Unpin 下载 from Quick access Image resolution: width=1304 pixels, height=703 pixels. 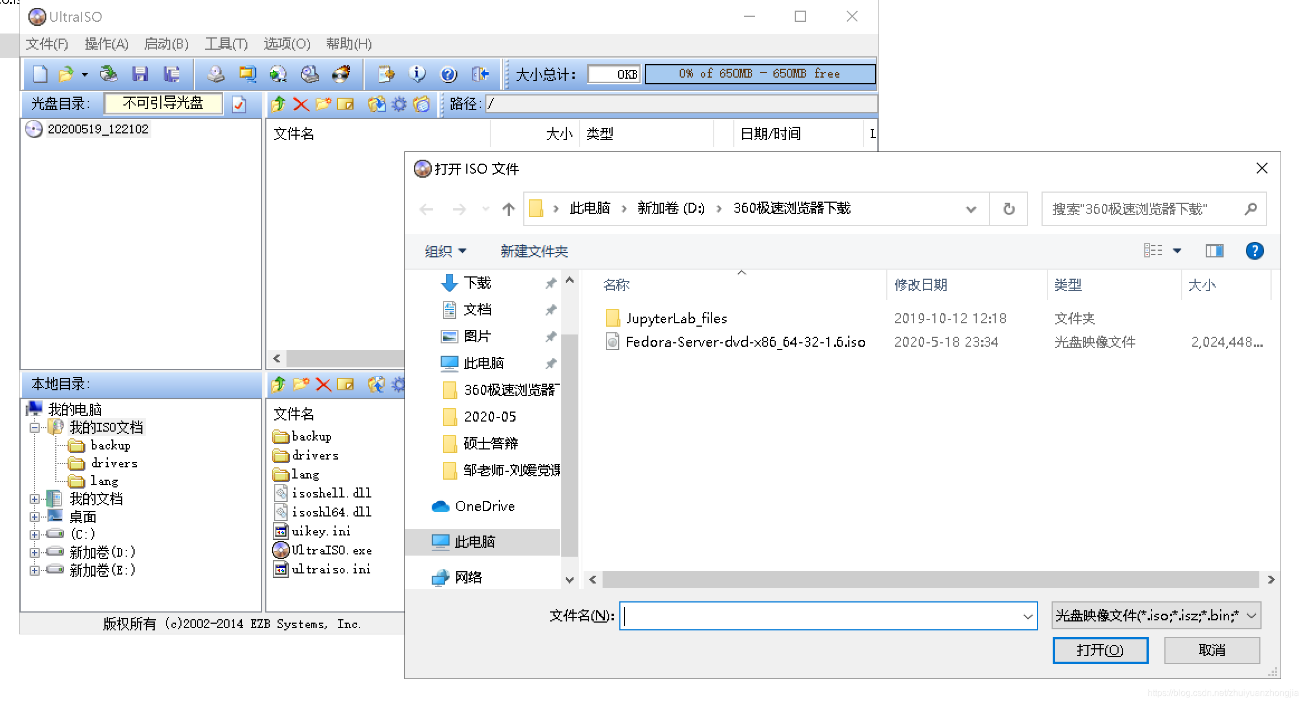(551, 283)
